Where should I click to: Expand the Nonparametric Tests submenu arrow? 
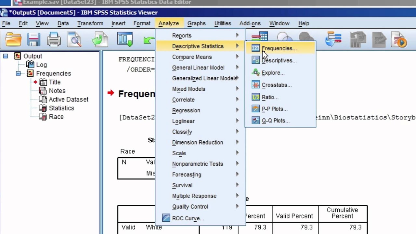coord(238,163)
